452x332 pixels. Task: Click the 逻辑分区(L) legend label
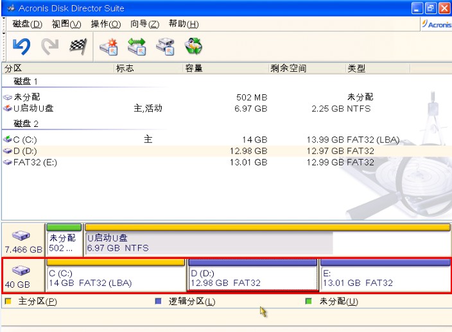pos(192,301)
